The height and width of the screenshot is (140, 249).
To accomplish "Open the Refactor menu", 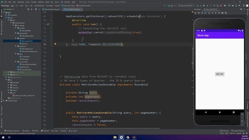I will click(41, 2).
